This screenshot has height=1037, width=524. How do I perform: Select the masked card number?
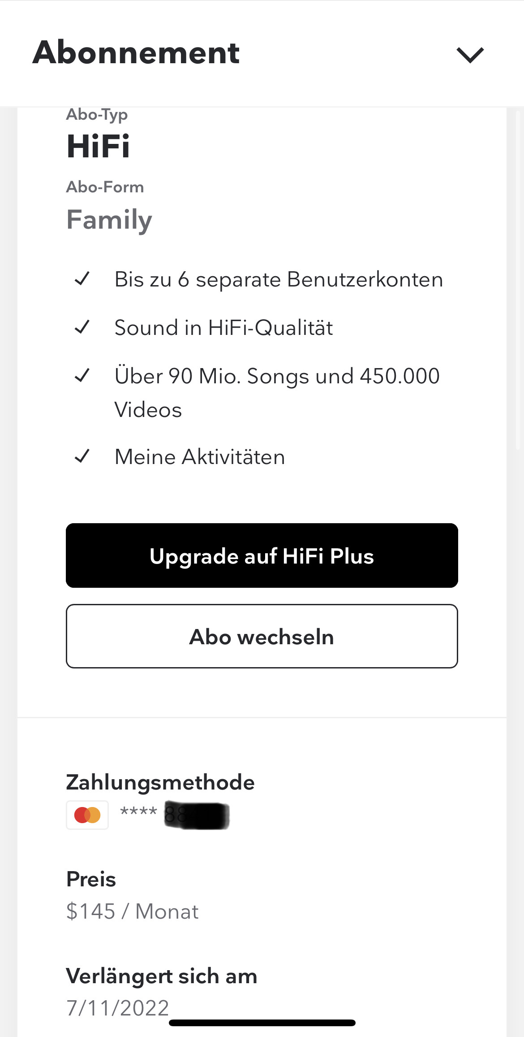(x=175, y=814)
